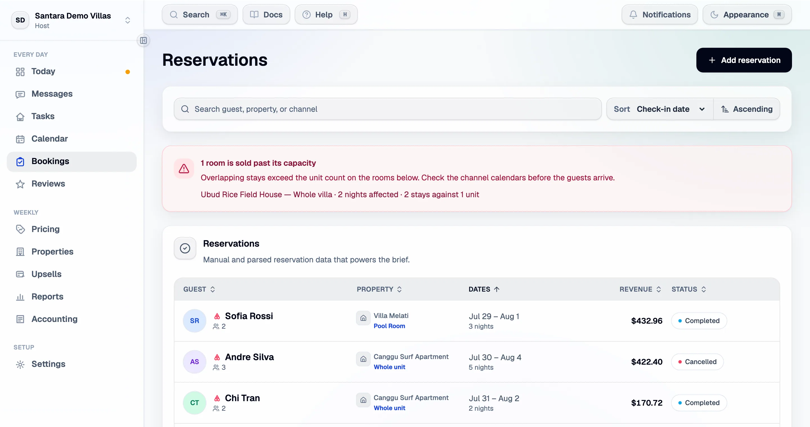Click the Completed status badge for Sofia Rossi

(x=699, y=321)
